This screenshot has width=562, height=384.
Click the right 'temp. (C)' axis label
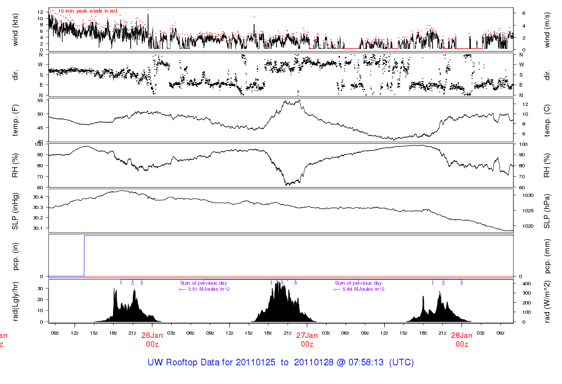tap(547, 120)
